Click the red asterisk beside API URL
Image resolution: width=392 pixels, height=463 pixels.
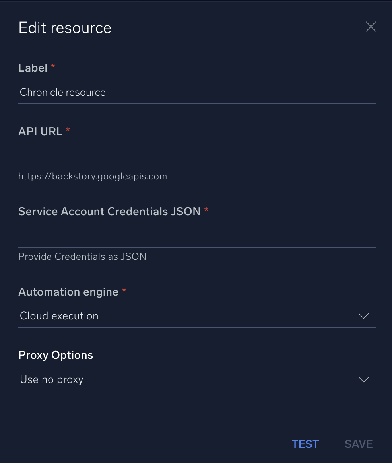point(68,130)
